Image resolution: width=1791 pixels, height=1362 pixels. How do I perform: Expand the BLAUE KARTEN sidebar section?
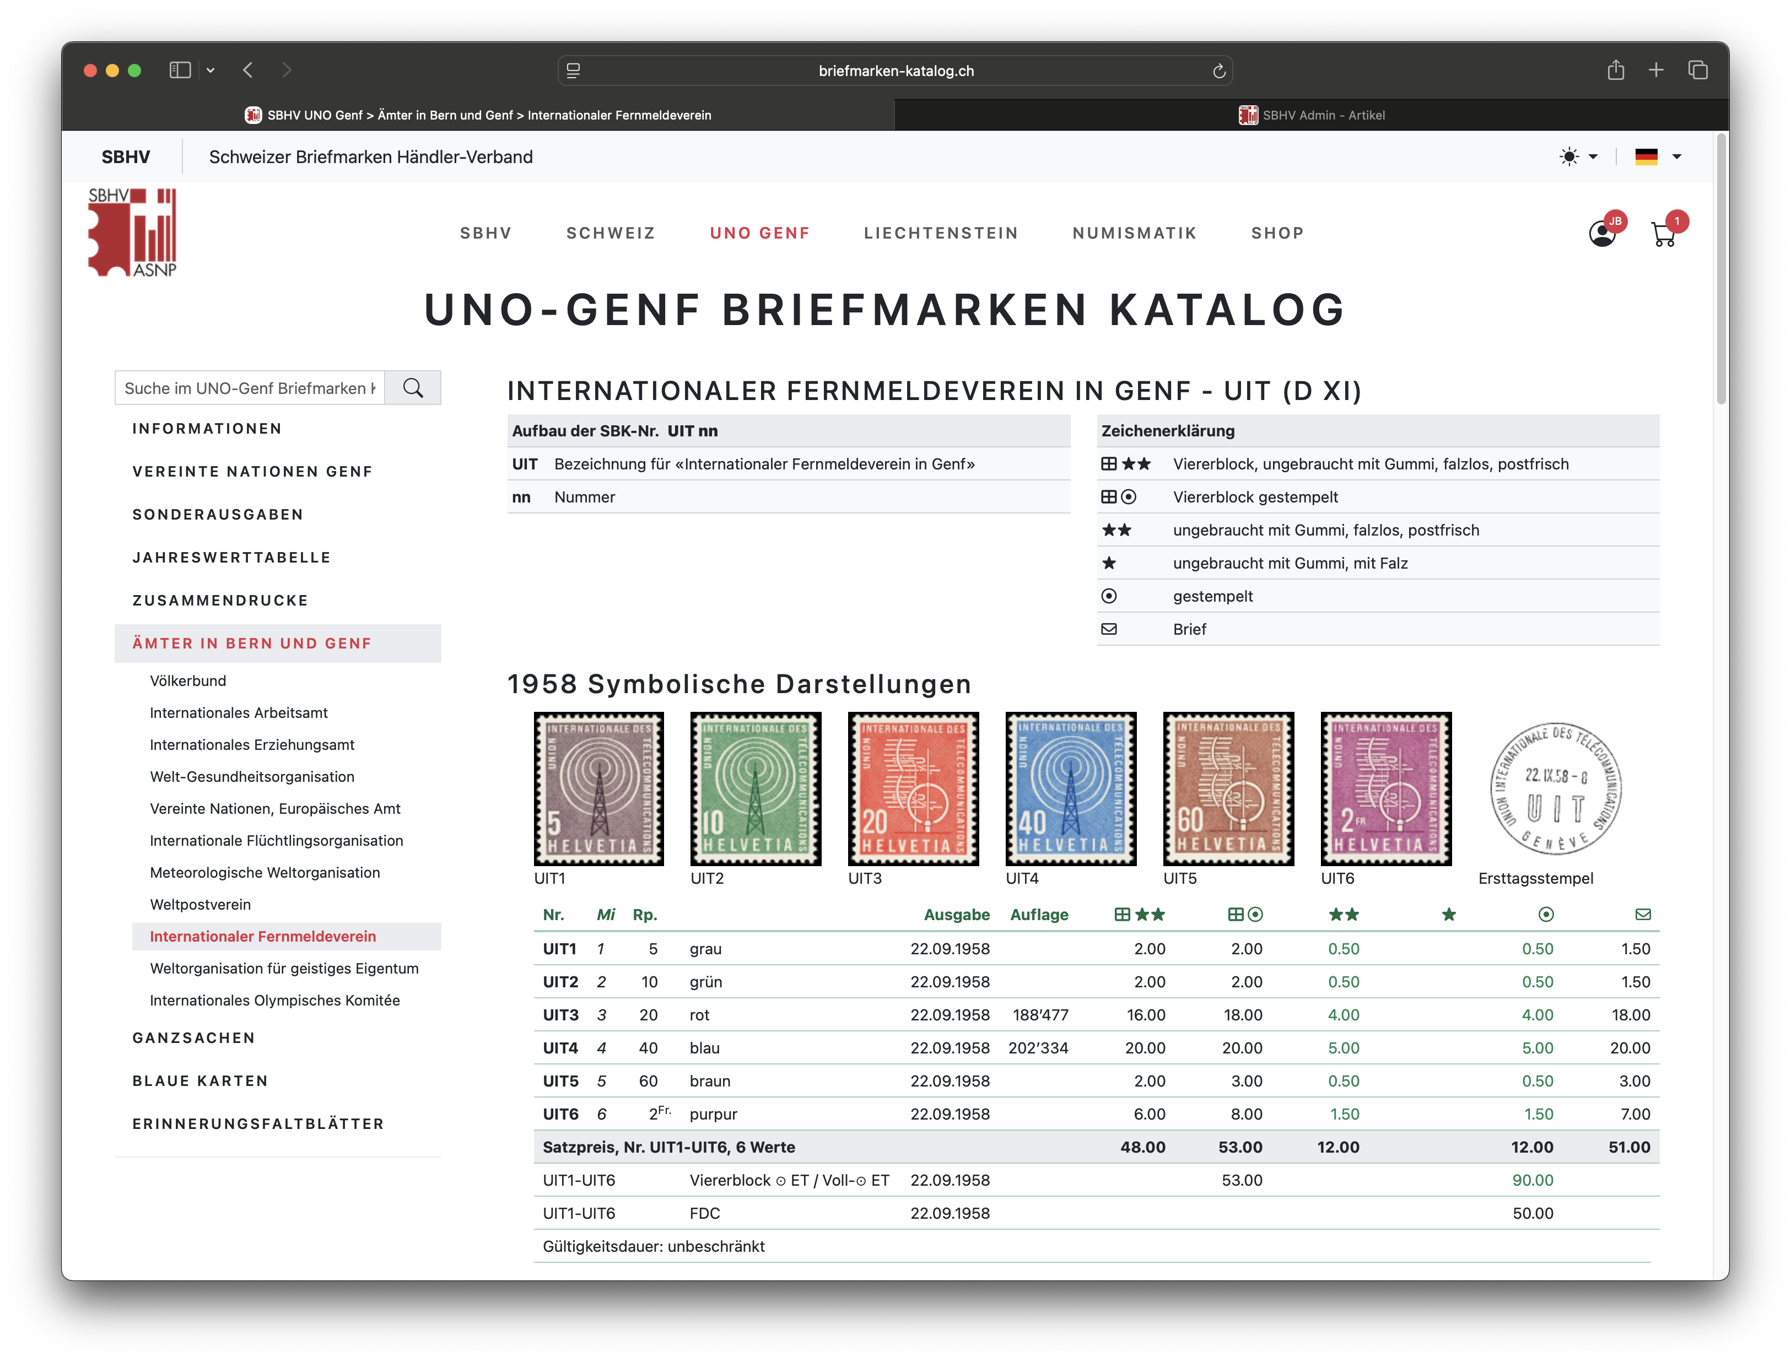coord(200,1082)
